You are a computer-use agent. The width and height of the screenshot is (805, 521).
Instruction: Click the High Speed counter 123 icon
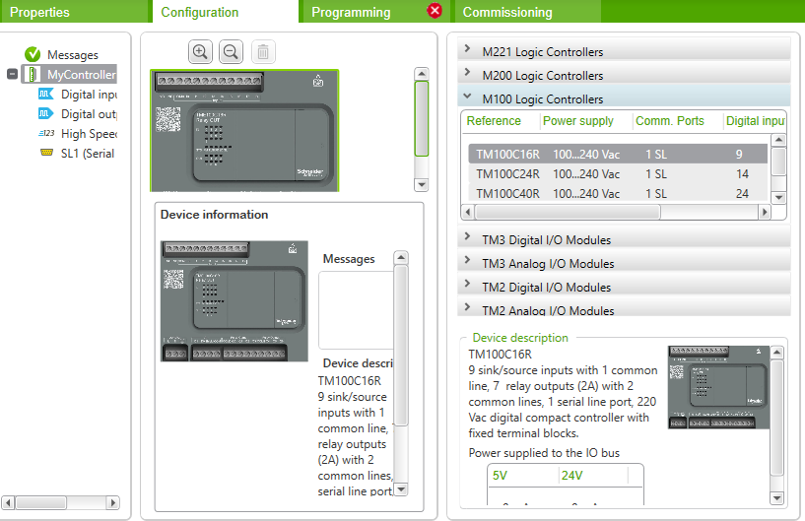[x=46, y=133]
